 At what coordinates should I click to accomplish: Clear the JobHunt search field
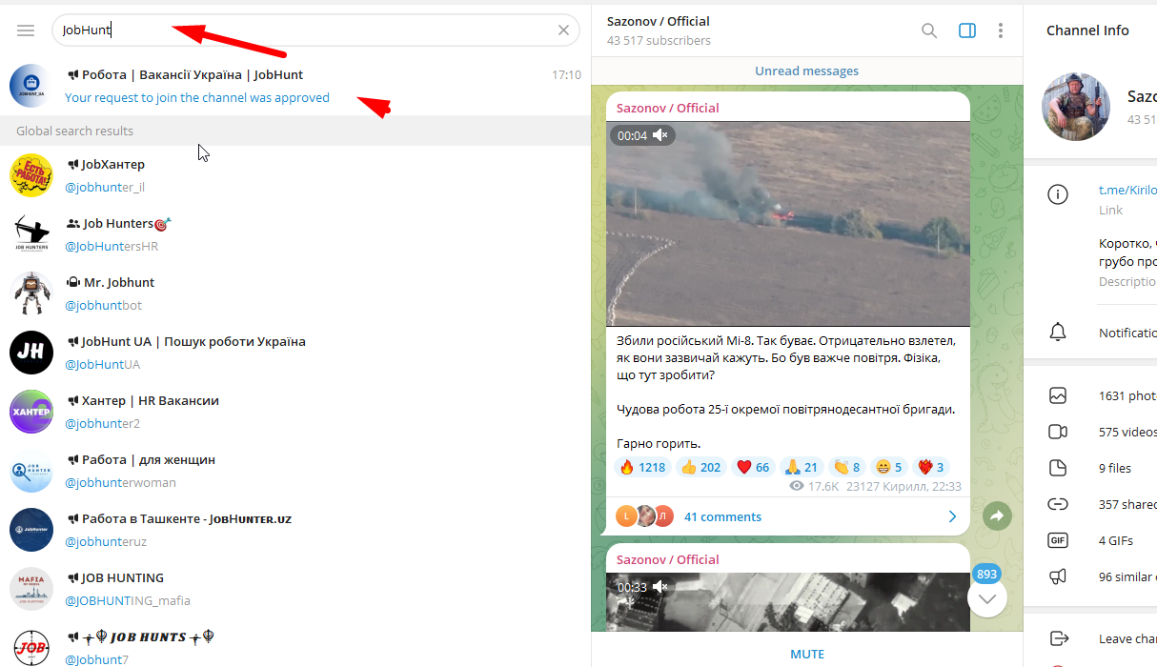point(563,30)
